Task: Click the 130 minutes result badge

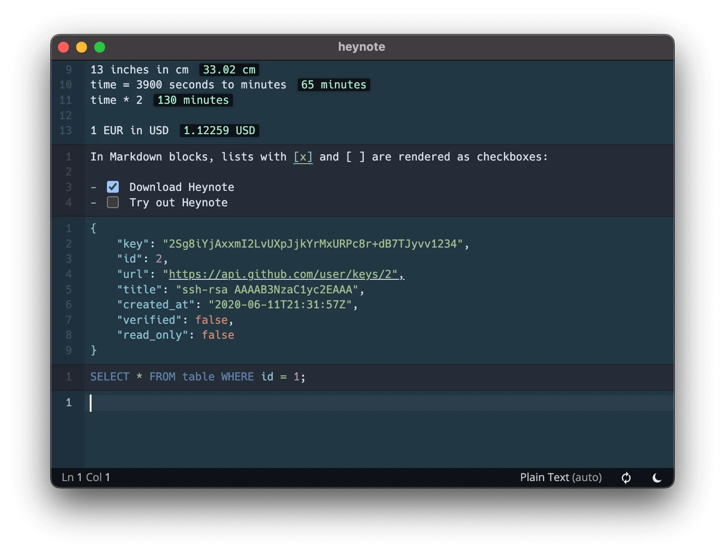Action: click(x=193, y=100)
